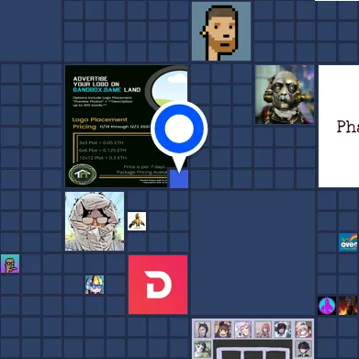The image size is (359, 359).
Task: Select the steampunk robot face image
Action: pyautogui.click(x=285, y=95)
